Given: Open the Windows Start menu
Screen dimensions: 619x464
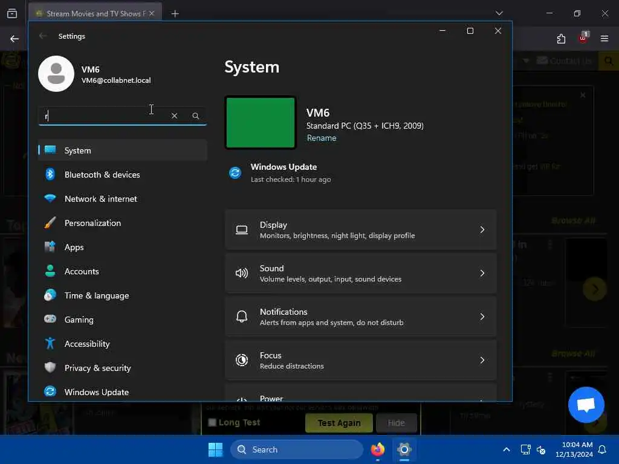Looking at the screenshot, I should point(216,449).
